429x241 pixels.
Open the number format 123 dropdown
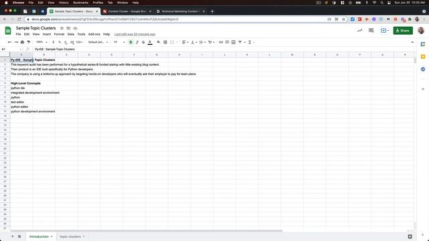tap(79, 42)
